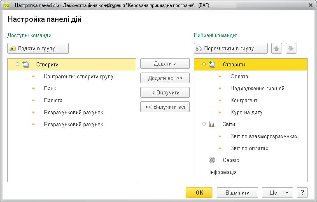Screen dimensions: 317x202
Task: Click the Додати всі >> button
Action: pos(165,78)
